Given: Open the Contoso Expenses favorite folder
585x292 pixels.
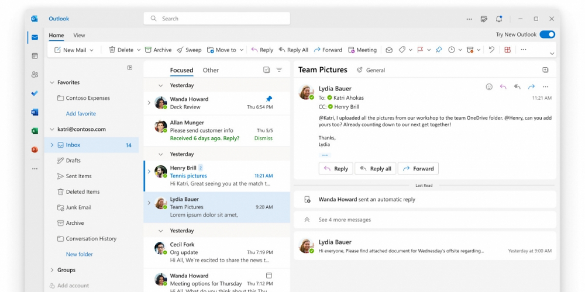Looking at the screenshot, I should click(91, 98).
